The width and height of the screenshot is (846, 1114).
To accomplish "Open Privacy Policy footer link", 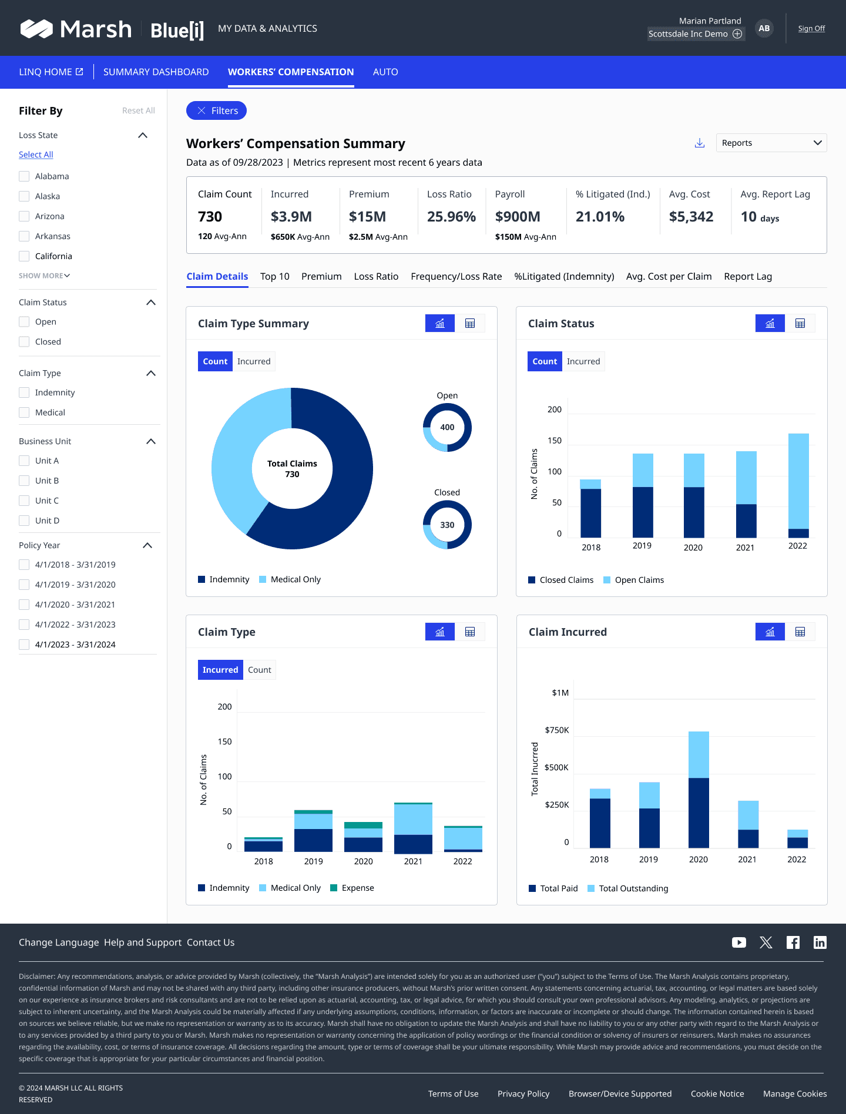I will pos(523,1093).
